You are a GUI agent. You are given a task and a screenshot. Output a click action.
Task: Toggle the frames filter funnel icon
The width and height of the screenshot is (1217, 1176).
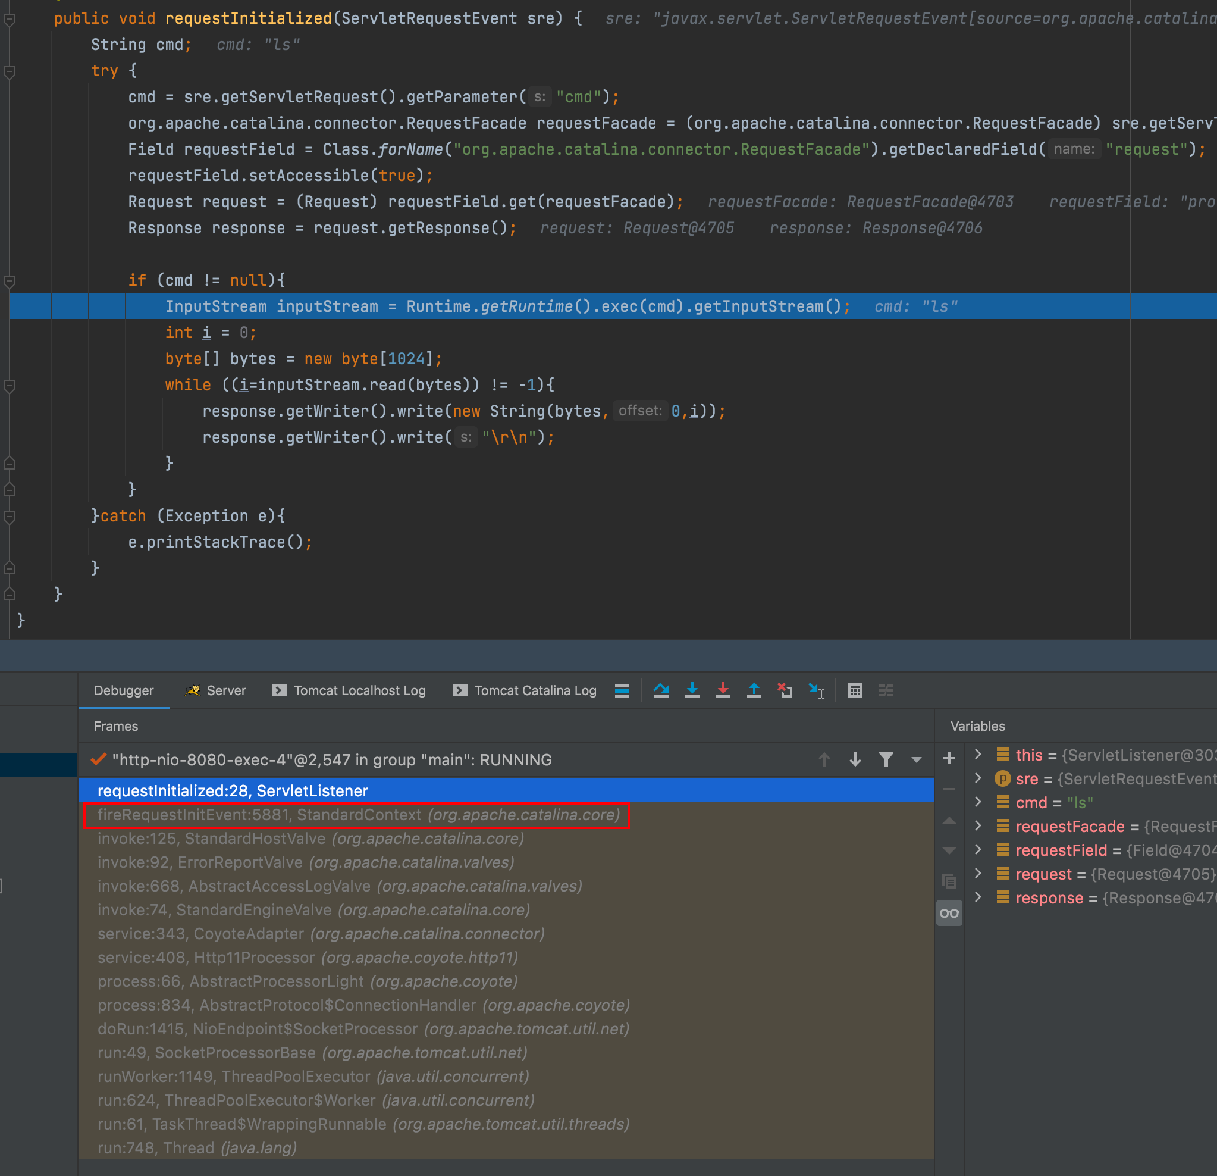coord(886,759)
